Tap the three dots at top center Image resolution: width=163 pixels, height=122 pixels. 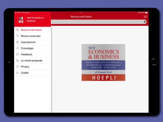(81, 13)
